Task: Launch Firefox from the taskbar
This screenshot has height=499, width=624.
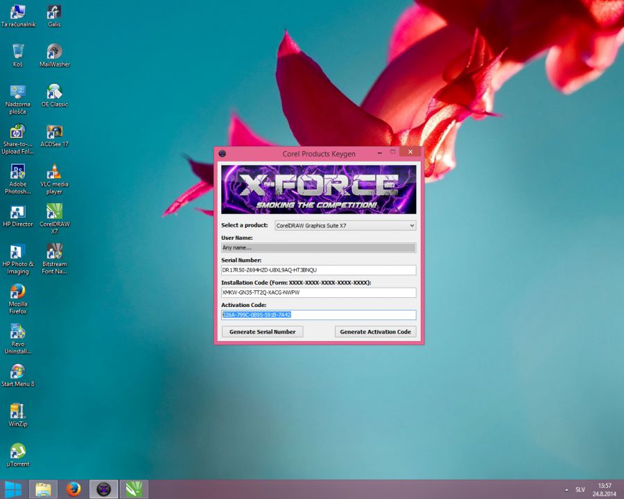Action: point(73,489)
